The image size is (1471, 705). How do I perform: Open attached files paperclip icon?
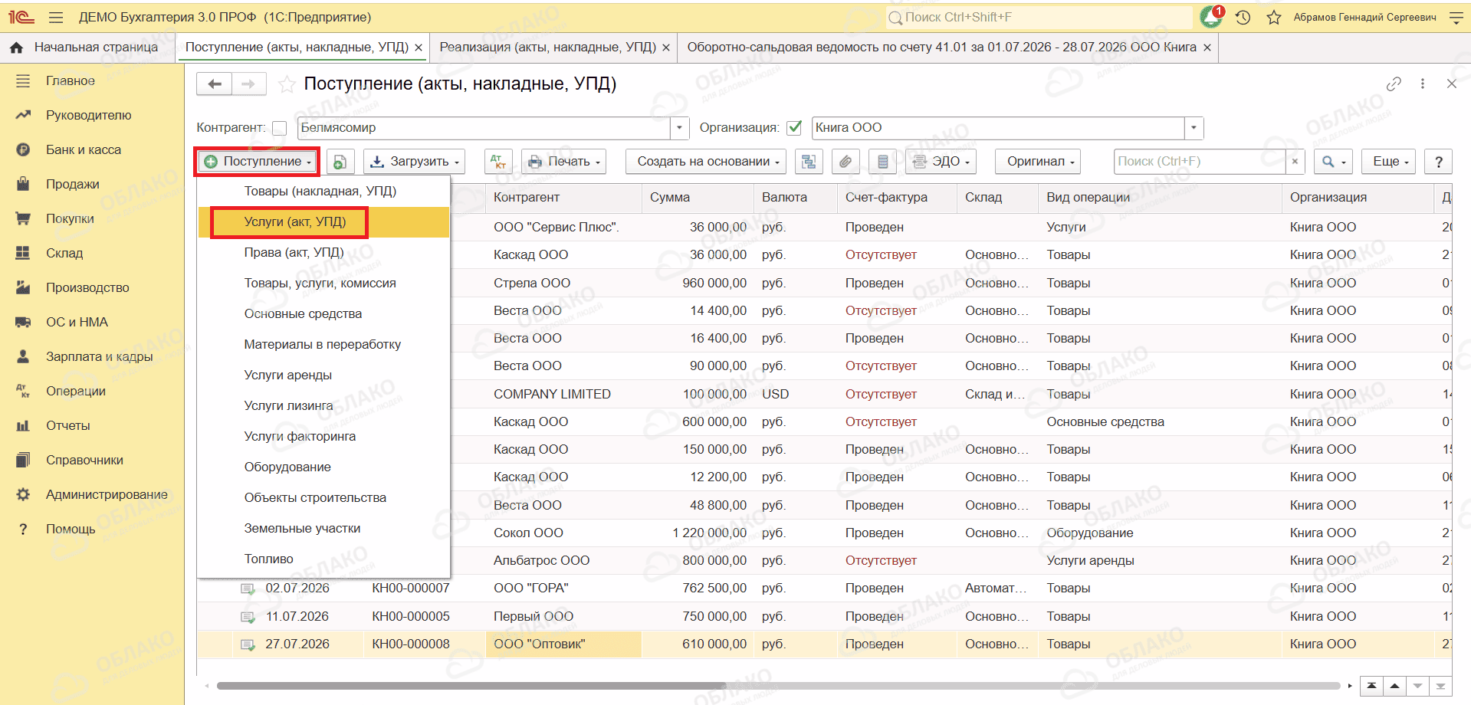[845, 162]
